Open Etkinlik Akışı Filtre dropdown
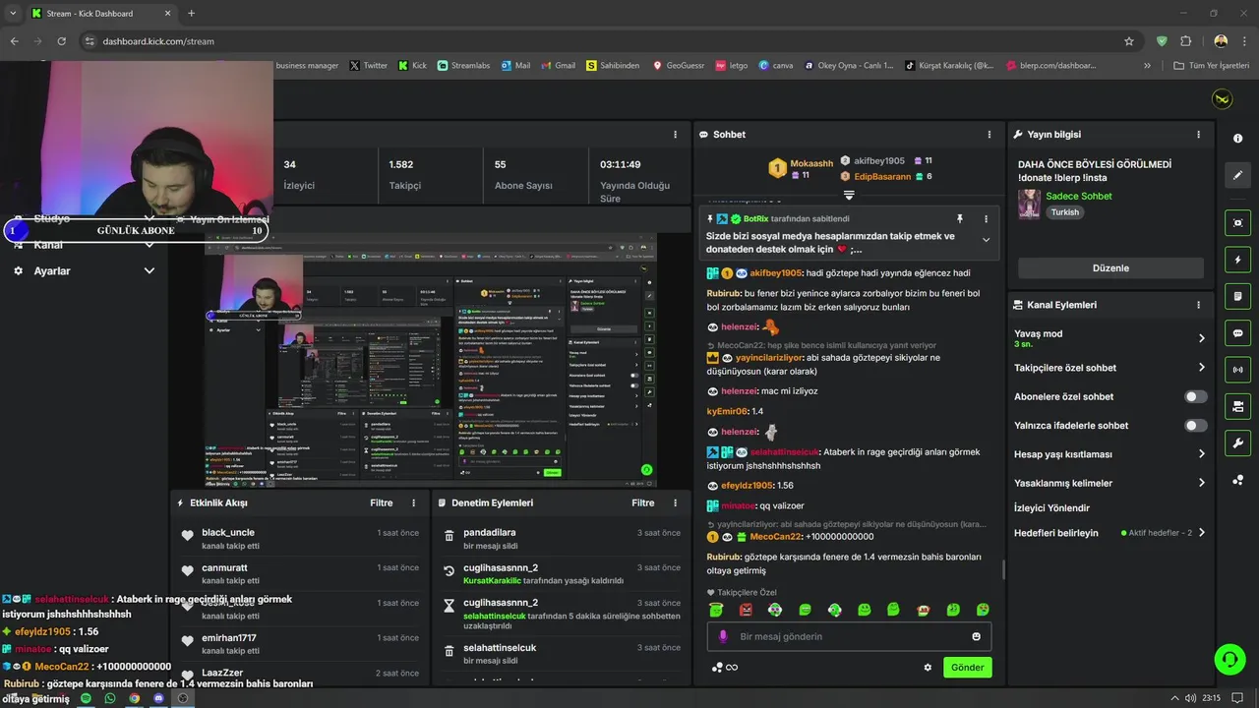Viewport: 1259px width, 708px height. click(x=381, y=502)
